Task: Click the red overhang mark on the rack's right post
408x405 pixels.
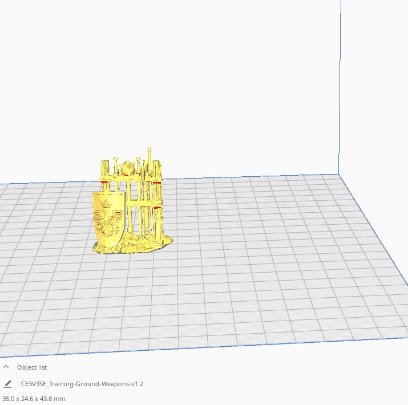Action: [157, 183]
